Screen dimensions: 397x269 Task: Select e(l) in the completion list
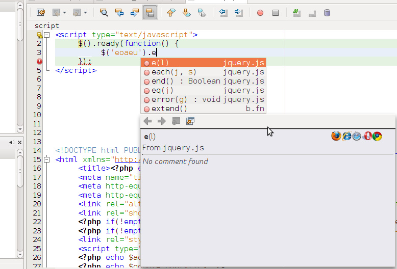(203, 63)
